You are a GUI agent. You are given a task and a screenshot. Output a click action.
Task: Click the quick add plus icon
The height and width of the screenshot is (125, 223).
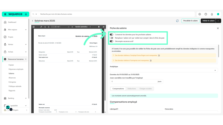pos(200,14)
